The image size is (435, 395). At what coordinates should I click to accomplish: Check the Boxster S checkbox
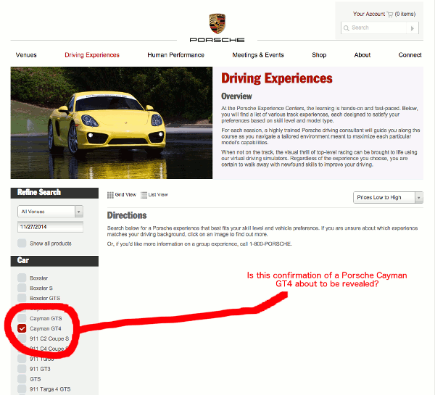(x=22, y=288)
